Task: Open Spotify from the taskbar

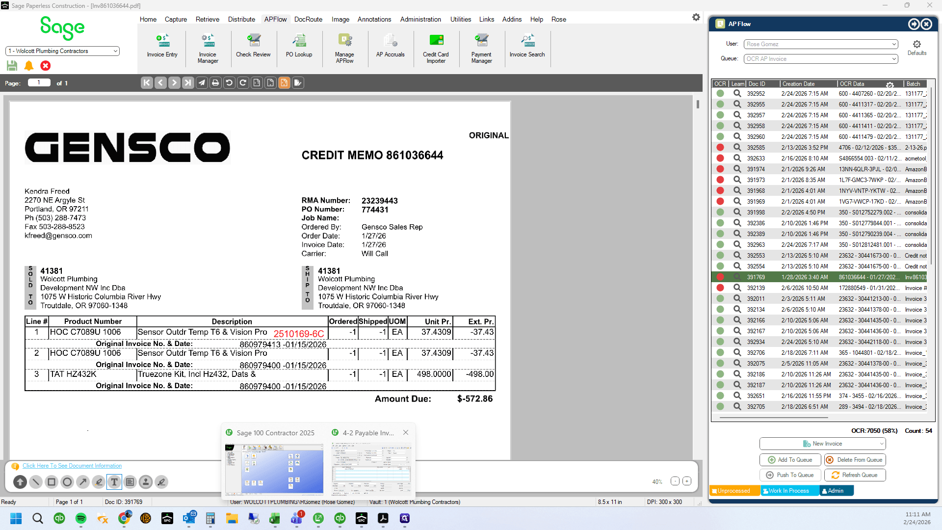Action: 81,518
